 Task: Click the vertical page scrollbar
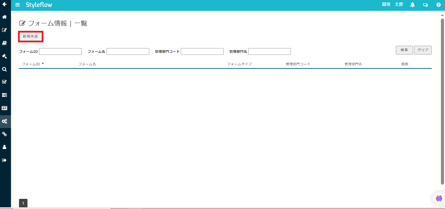coord(442,102)
